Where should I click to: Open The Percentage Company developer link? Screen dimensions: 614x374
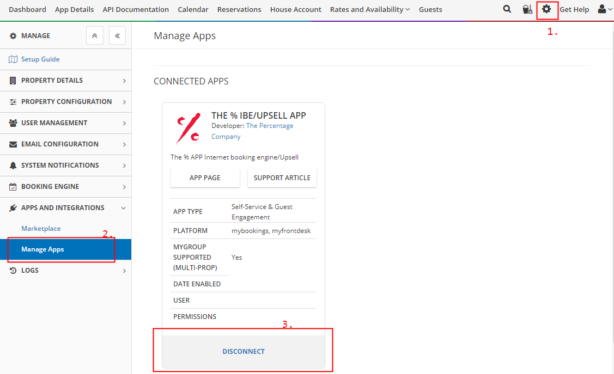click(252, 131)
